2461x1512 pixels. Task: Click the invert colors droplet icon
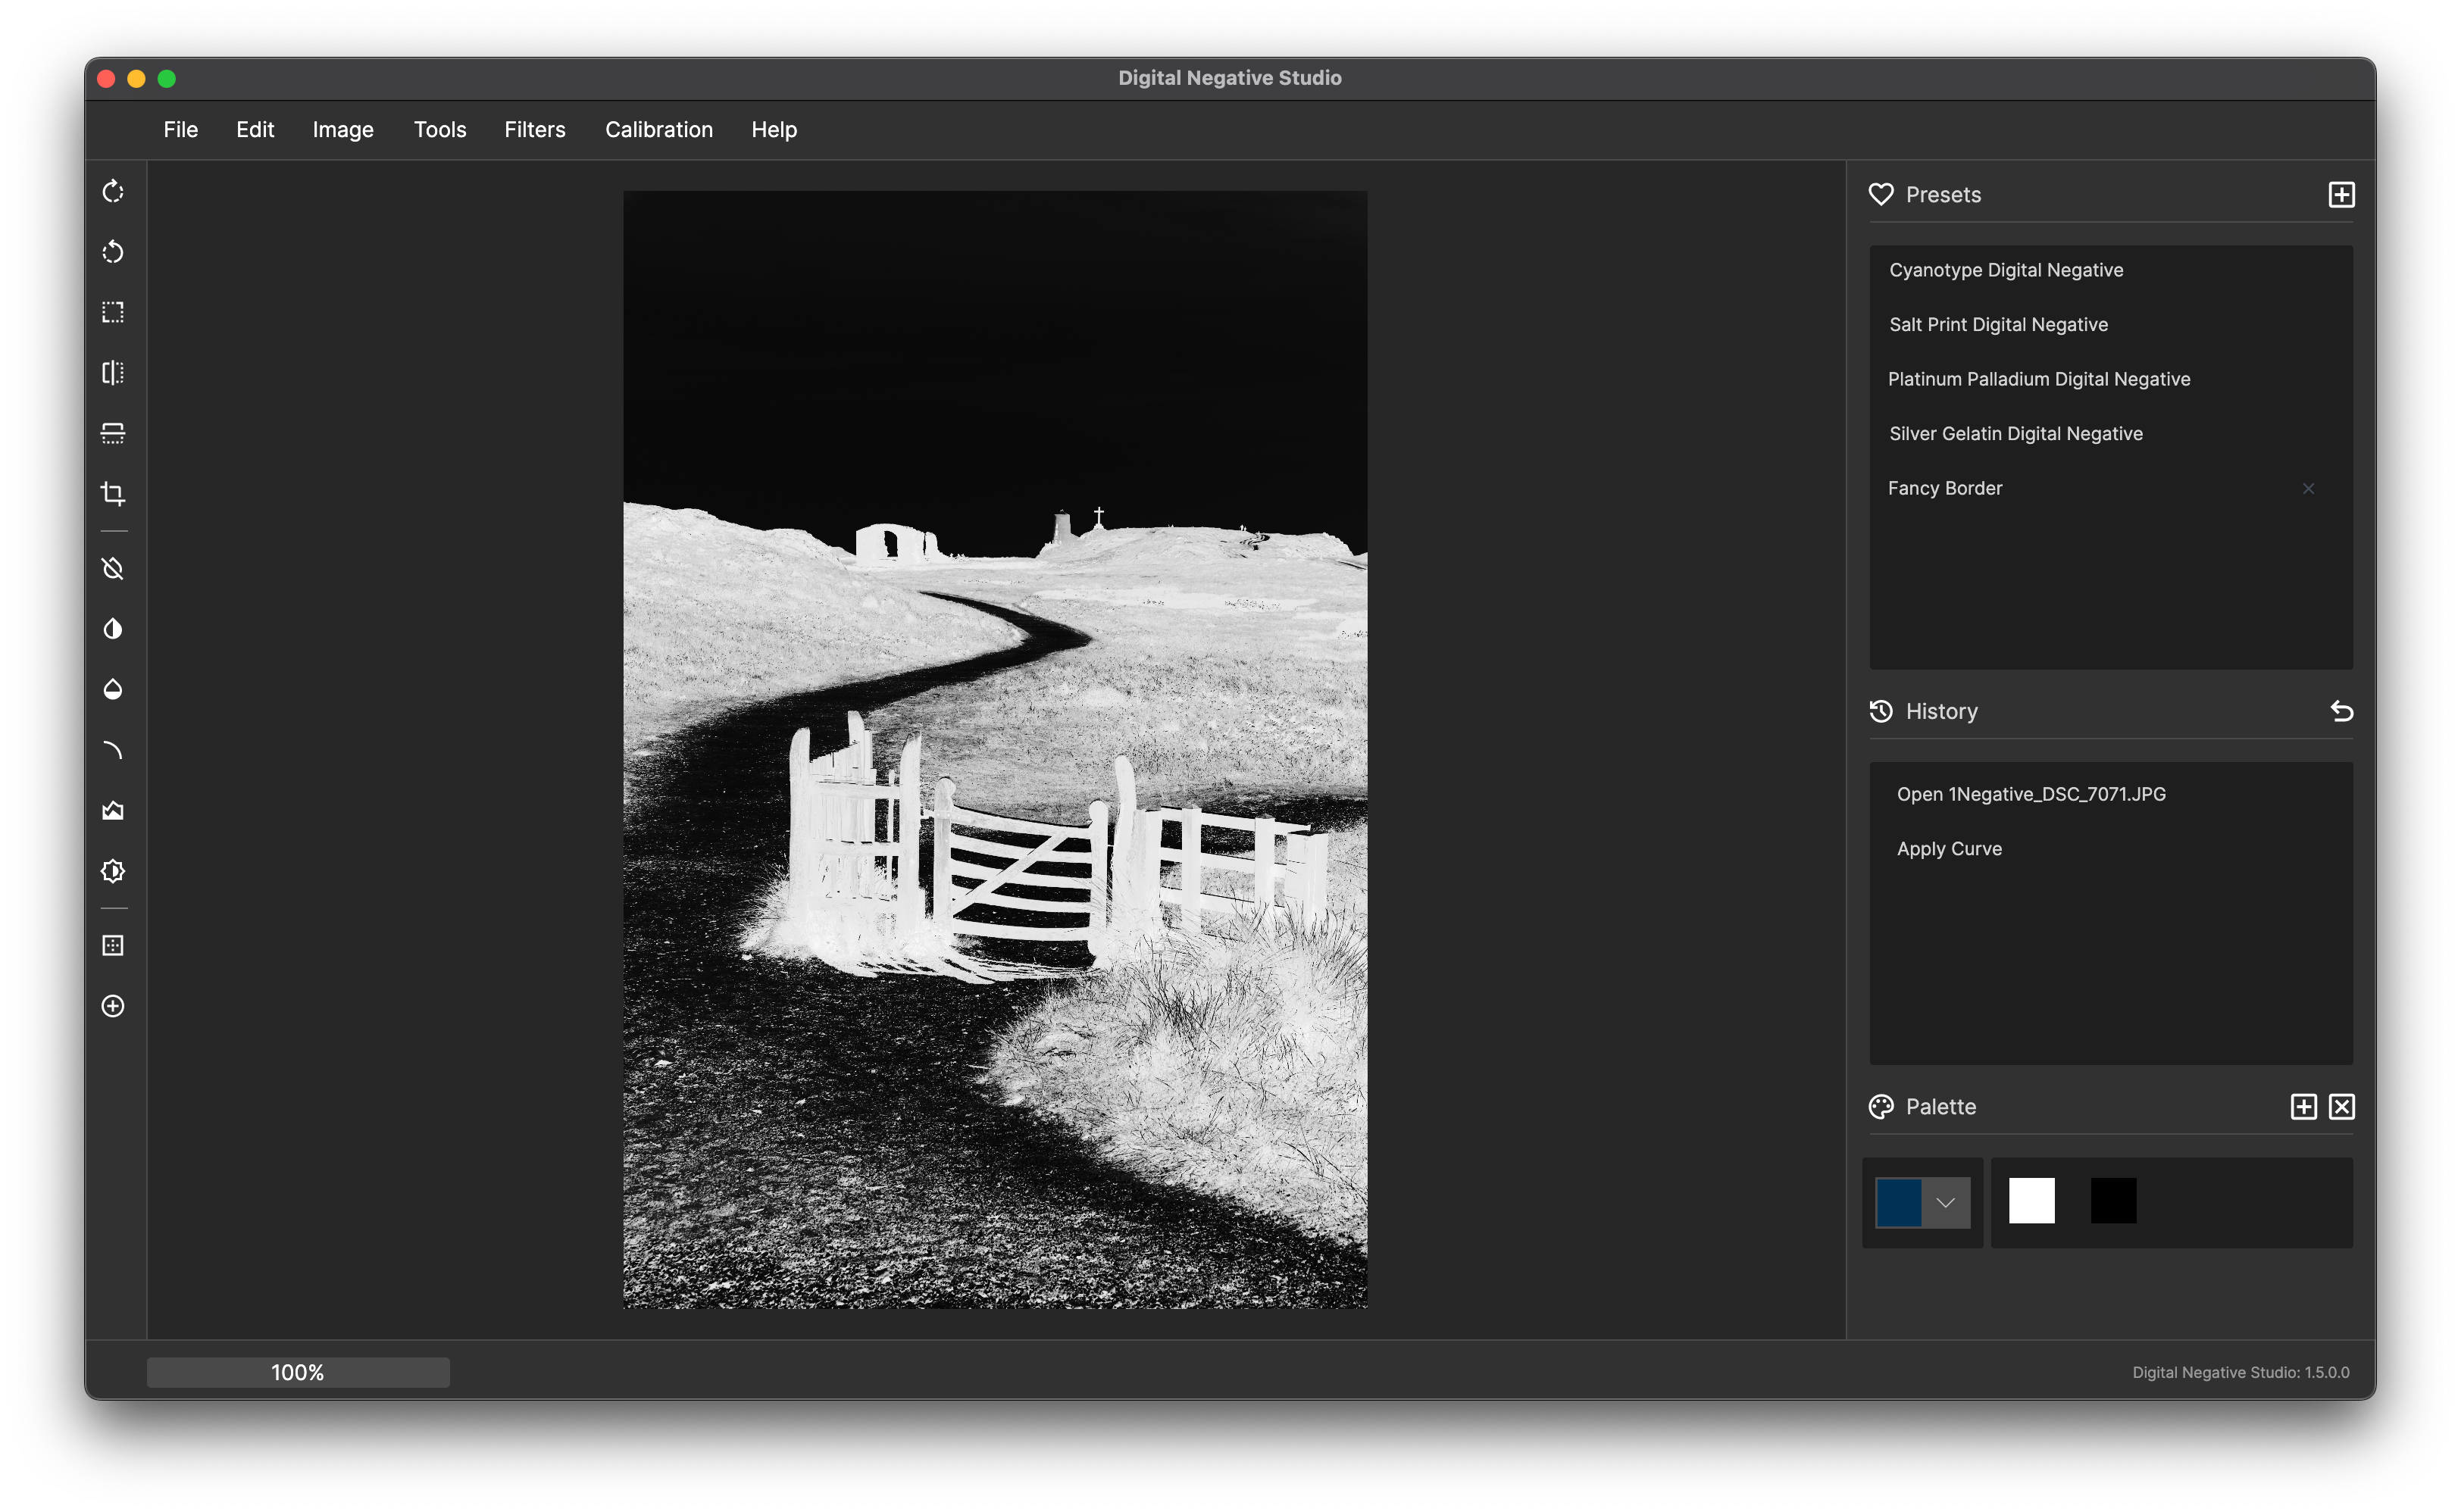coord(113,629)
